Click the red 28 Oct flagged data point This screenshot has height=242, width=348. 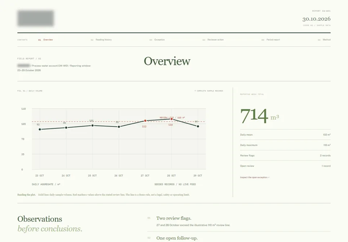coord(171,119)
